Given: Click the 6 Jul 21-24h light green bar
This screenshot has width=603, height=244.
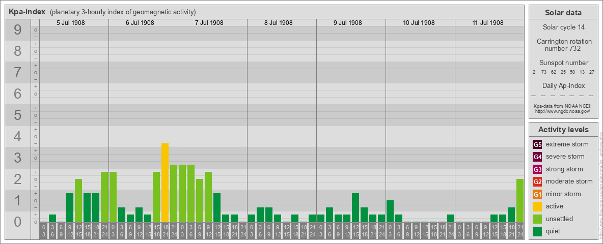Looking at the screenshot, I should [x=174, y=193].
